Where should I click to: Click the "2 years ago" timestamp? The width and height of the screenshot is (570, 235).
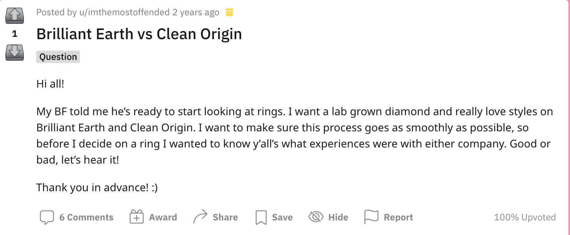click(196, 12)
